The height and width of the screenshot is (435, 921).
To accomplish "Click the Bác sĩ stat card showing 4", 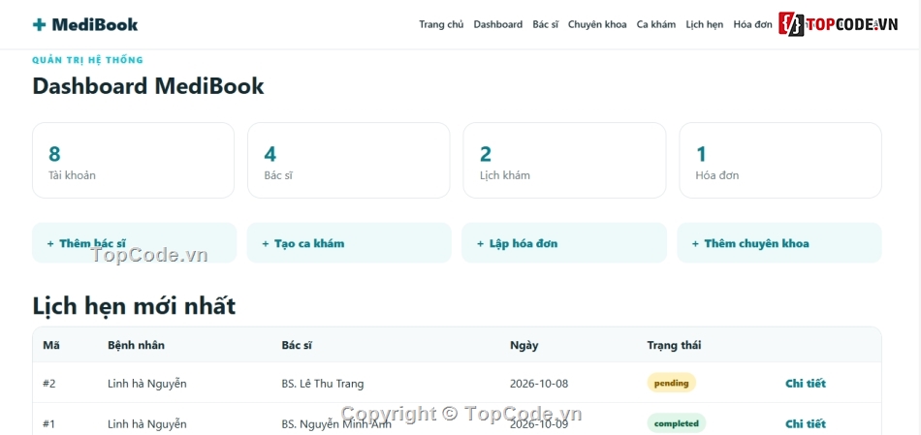I will click(x=349, y=160).
